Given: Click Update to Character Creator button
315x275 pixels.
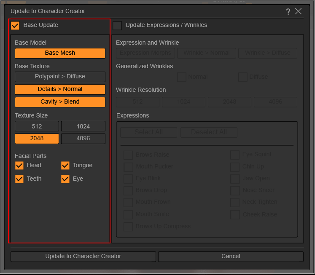Looking at the screenshot, I should [x=83, y=256].
